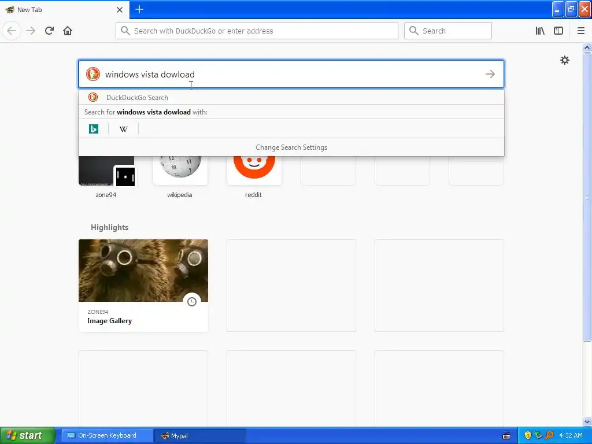The image size is (592, 444).
Task: Open the home page icon
Action: tap(68, 31)
